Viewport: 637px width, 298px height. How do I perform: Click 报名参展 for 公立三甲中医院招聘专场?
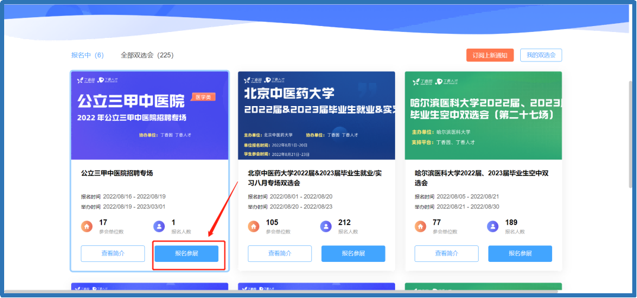[186, 254]
